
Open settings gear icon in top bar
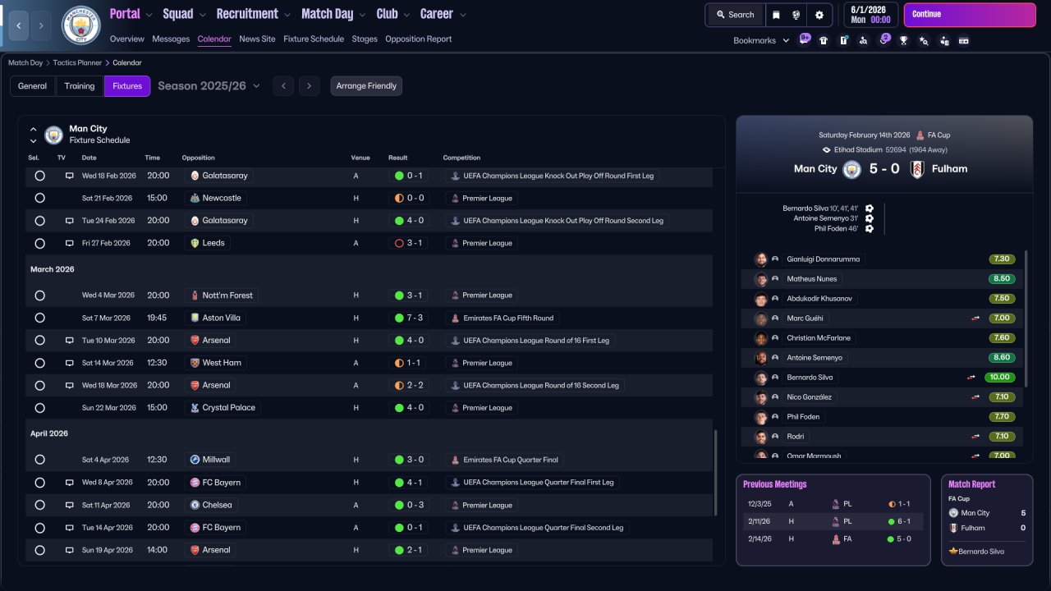pyautogui.click(x=819, y=15)
